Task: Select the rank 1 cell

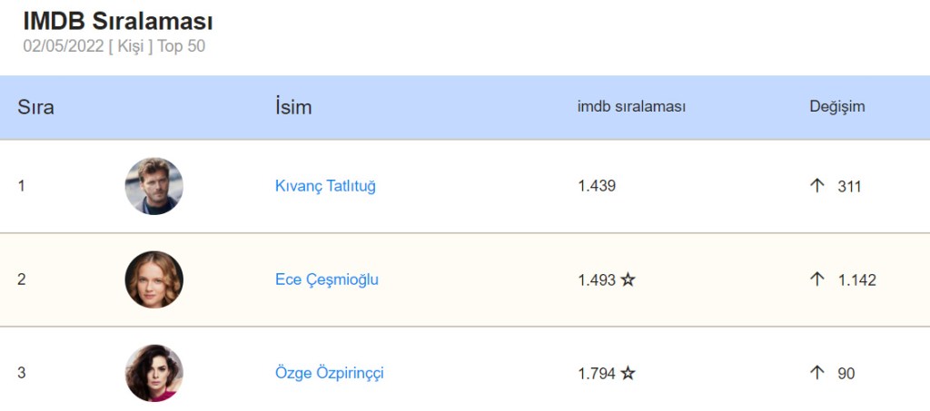Action: pyautogui.click(x=21, y=186)
